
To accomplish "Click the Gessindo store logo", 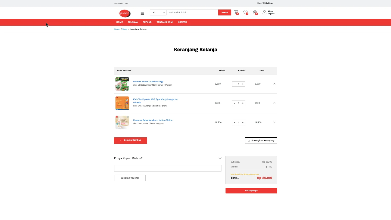I will coord(125,13).
